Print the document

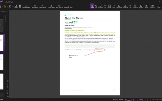20,6
